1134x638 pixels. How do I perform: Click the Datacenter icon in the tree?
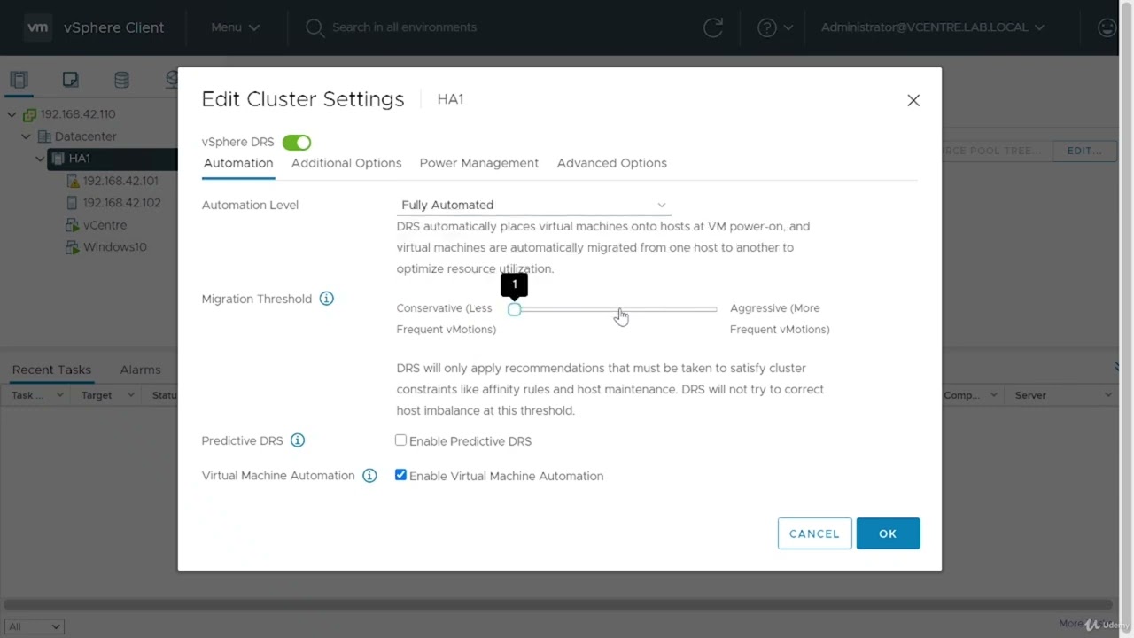click(x=44, y=136)
